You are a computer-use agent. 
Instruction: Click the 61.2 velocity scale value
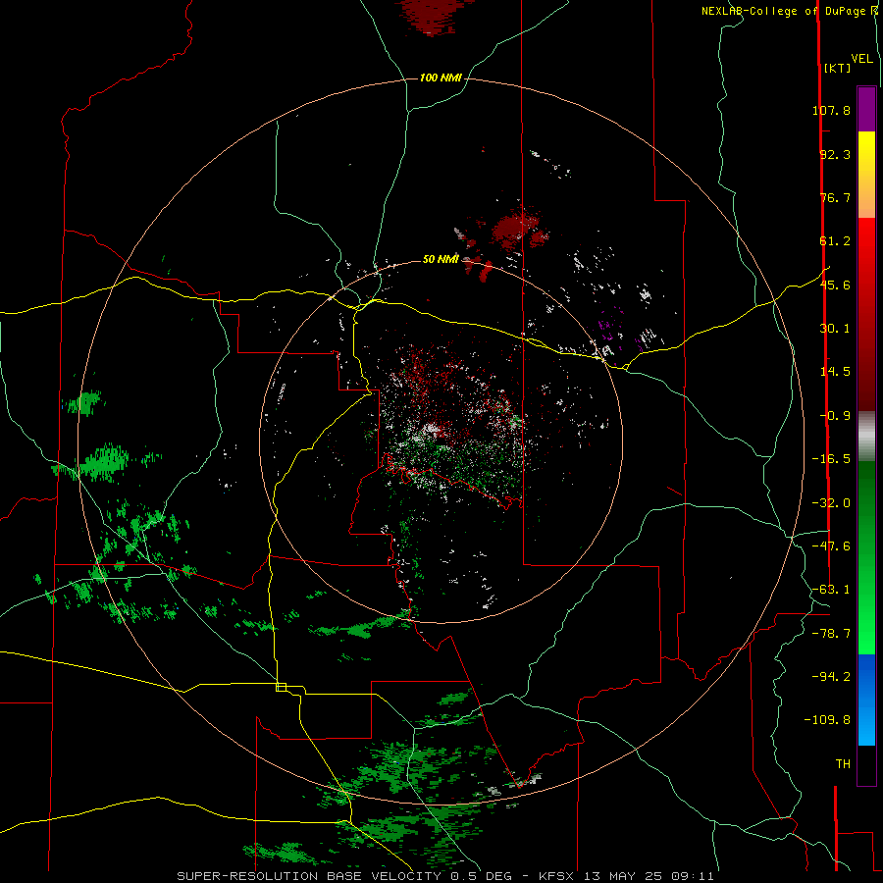click(835, 241)
